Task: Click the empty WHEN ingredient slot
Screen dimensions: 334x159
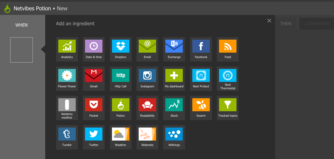Action: point(22,50)
